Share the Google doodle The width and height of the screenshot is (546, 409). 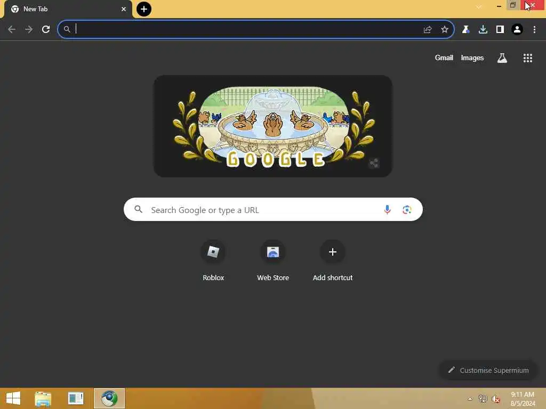coord(374,163)
